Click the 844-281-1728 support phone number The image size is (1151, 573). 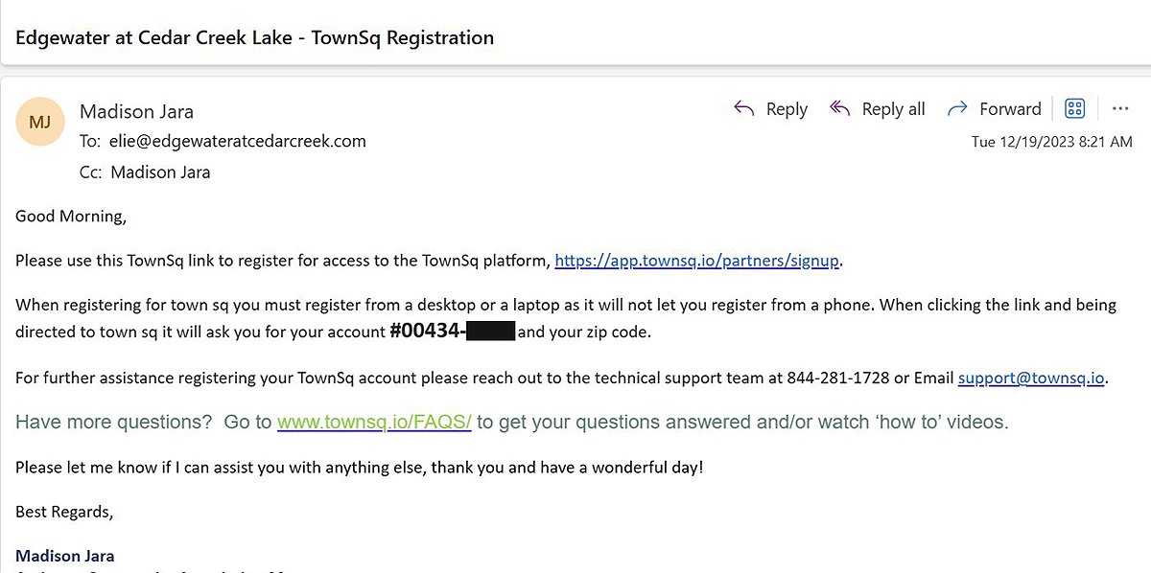click(x=837, y=378)
